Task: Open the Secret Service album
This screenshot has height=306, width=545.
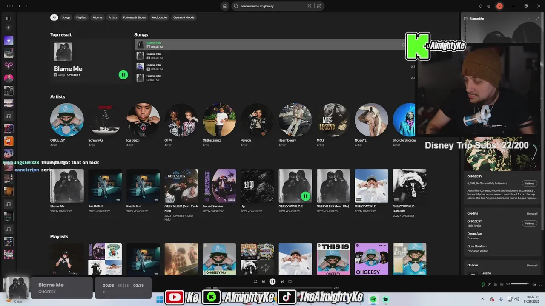Action: coord(219,186)
